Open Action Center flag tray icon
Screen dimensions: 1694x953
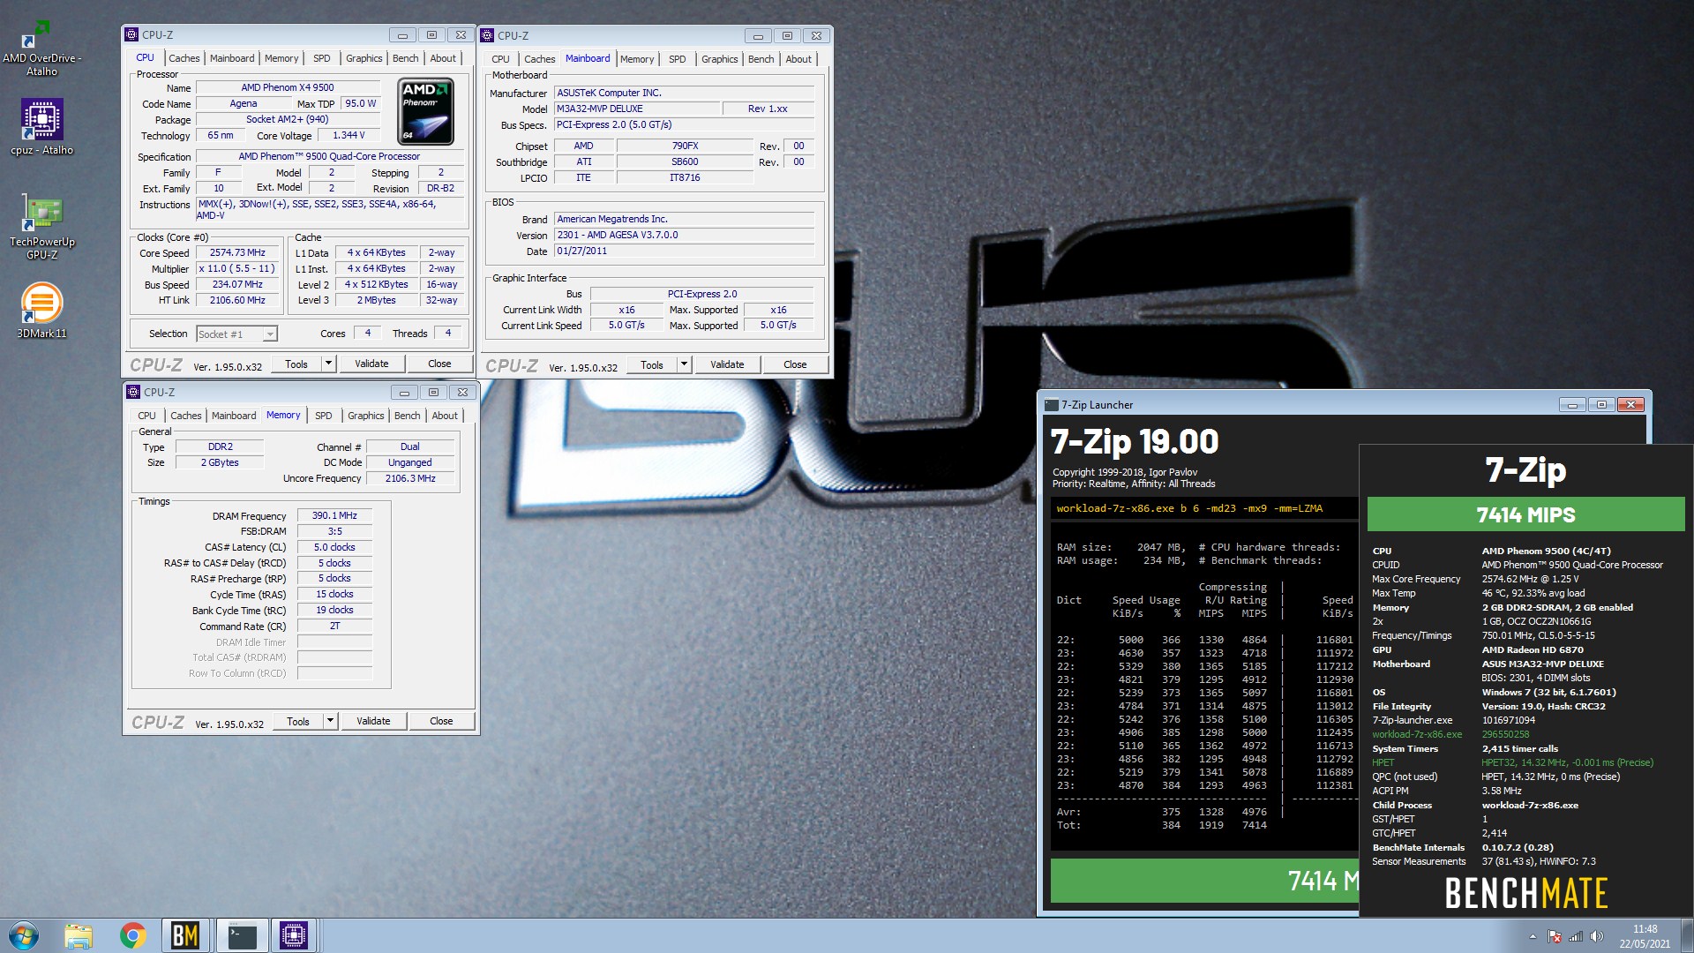pos(1555,936)
